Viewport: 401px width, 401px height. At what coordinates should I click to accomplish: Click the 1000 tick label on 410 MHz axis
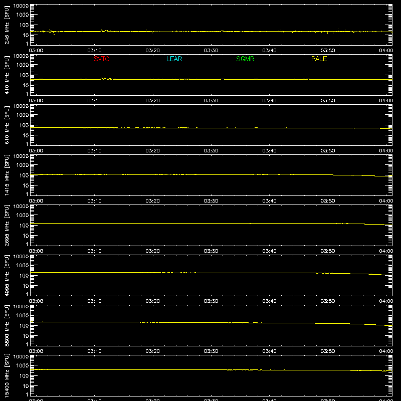point(23,65)
